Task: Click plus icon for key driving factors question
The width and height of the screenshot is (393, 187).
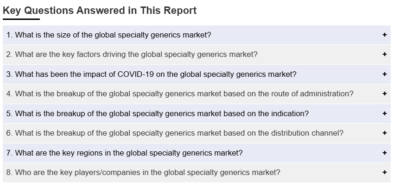Action: (385, 55)
